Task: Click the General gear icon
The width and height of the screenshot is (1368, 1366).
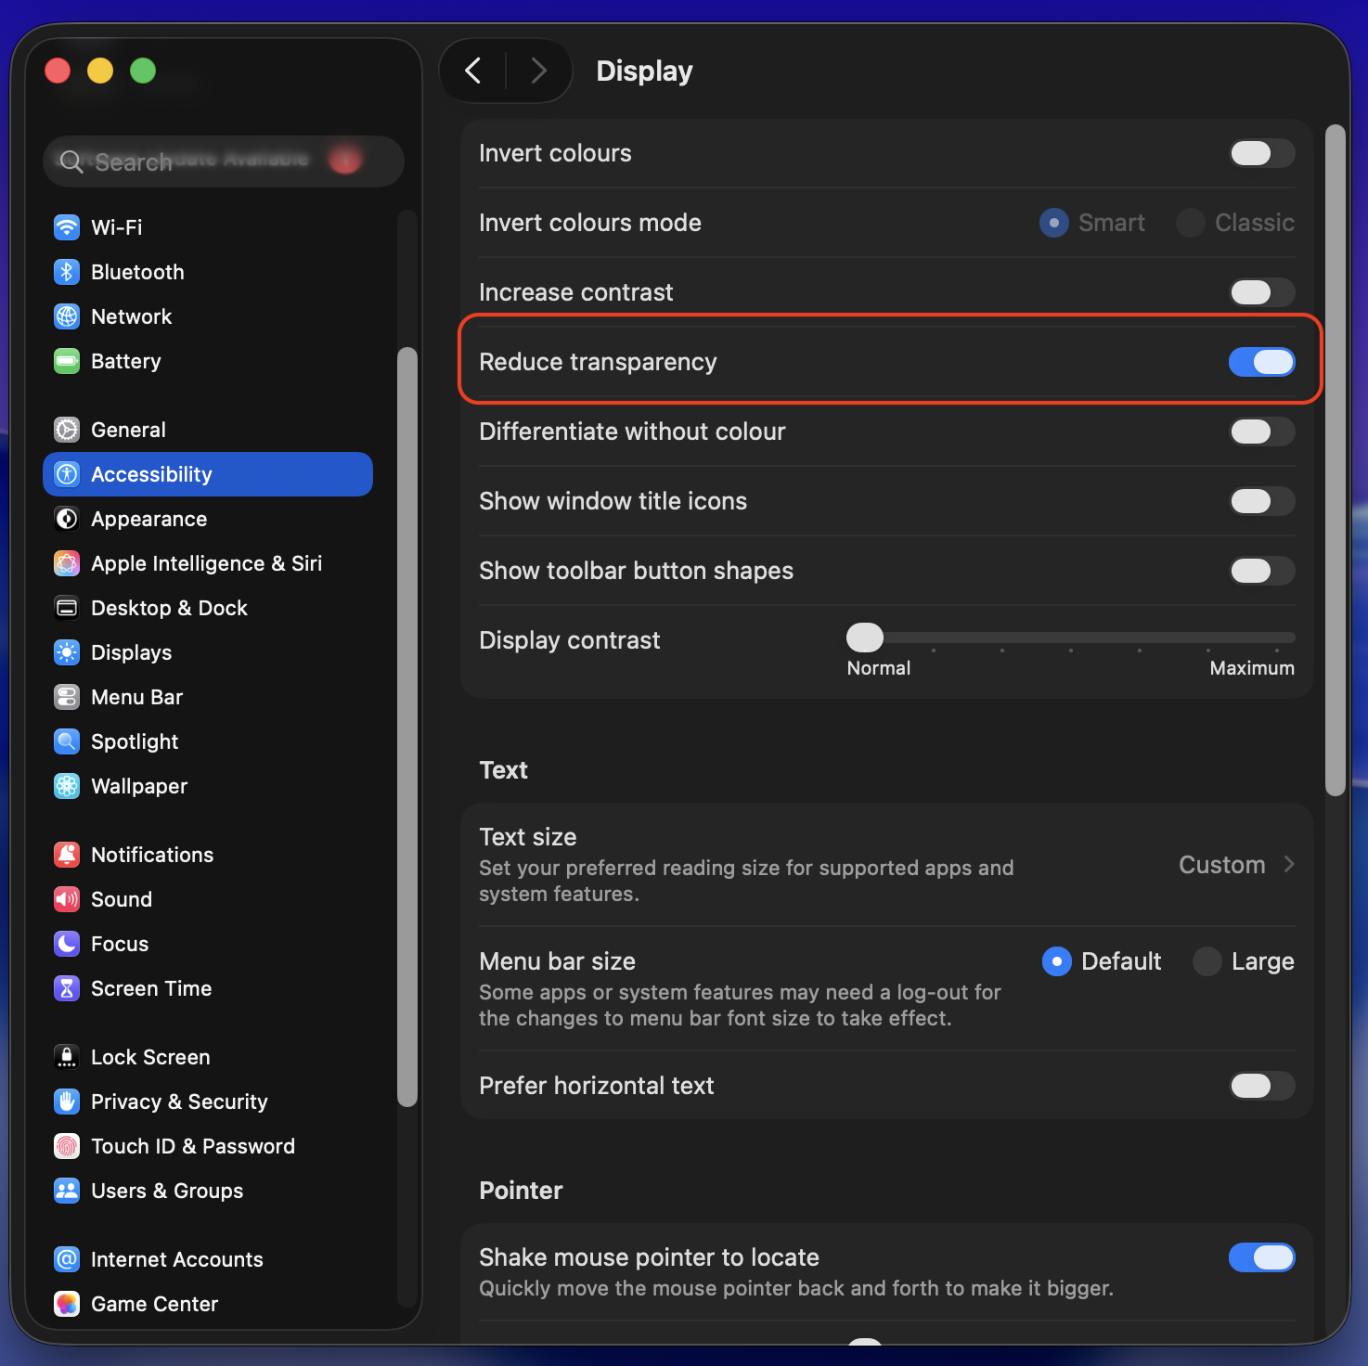Action: click(x=67, y=430)
